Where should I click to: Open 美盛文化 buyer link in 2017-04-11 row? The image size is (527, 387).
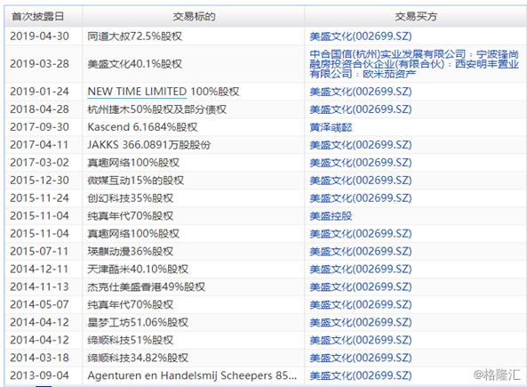tap(360, 145)
